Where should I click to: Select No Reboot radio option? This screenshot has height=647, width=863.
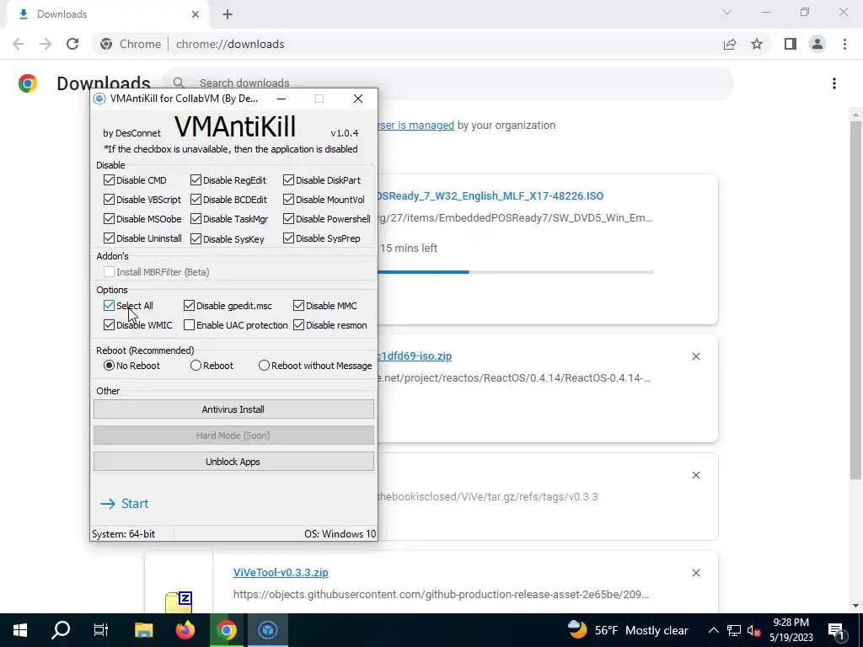(x=109, y=366)
